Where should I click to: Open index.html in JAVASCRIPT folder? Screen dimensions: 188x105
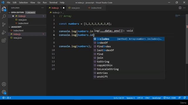coord(27,31)
